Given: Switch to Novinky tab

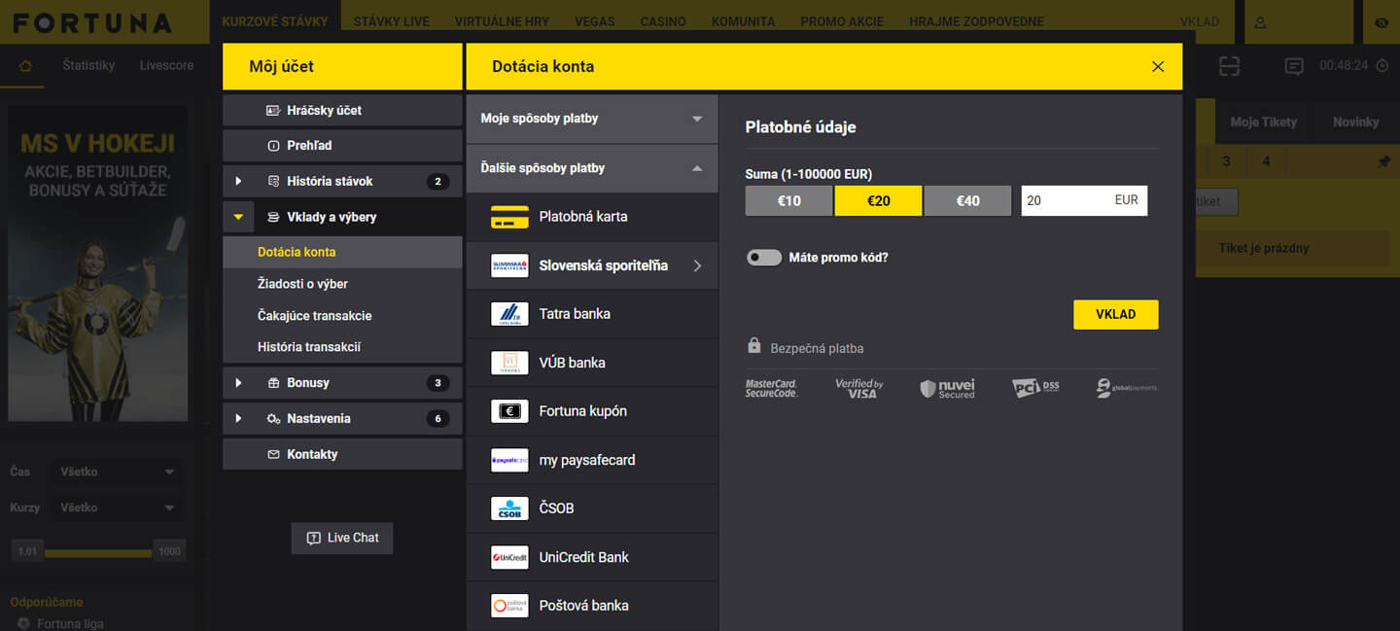Looking at the screenshot, I should tap(1355, 122).
